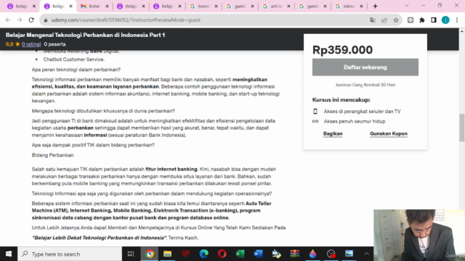Viewport: 465px width, 261px height.
Task: Open Chrome profile avatar
Action: click(445, 20)
